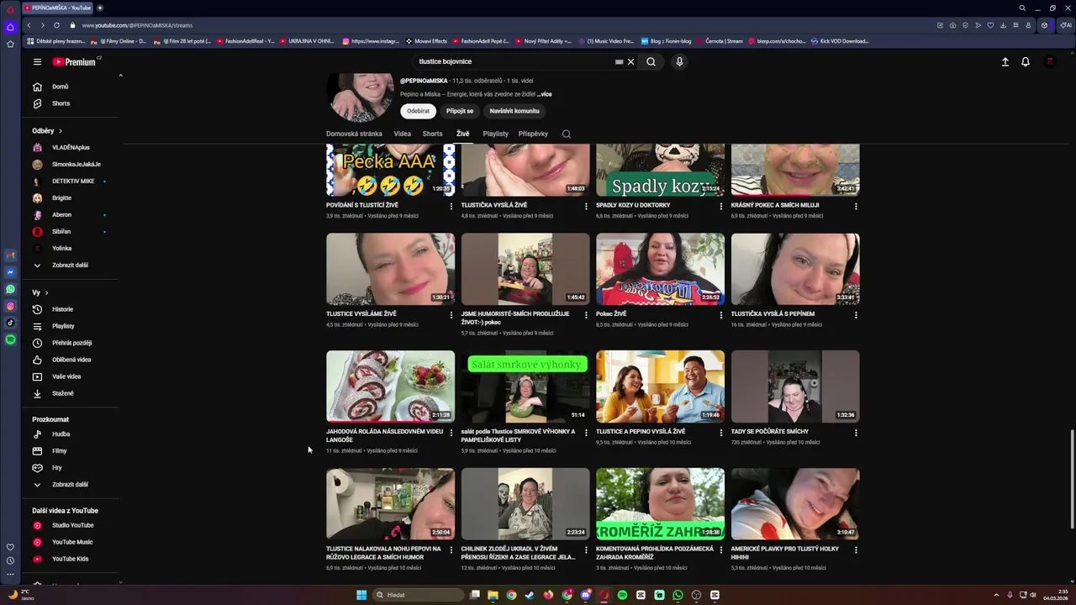Open the on-screen keyboard icon in search
This screenshot has height=605, width=1076.
coord(620,61)
